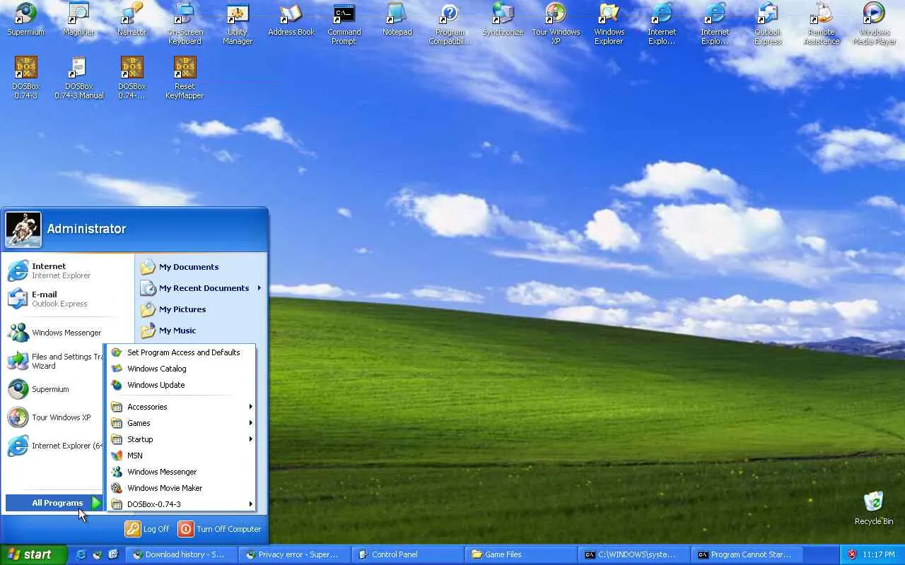Select the Address Book desktop icon
The width and height of the screenshot is (905, 565).
pos(291,20)
